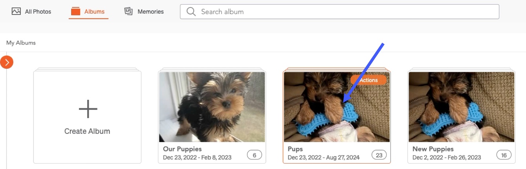Expand the sidebar with orange arrow button

[7, 62]
